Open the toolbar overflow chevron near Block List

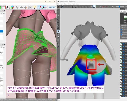coord(56,6)
